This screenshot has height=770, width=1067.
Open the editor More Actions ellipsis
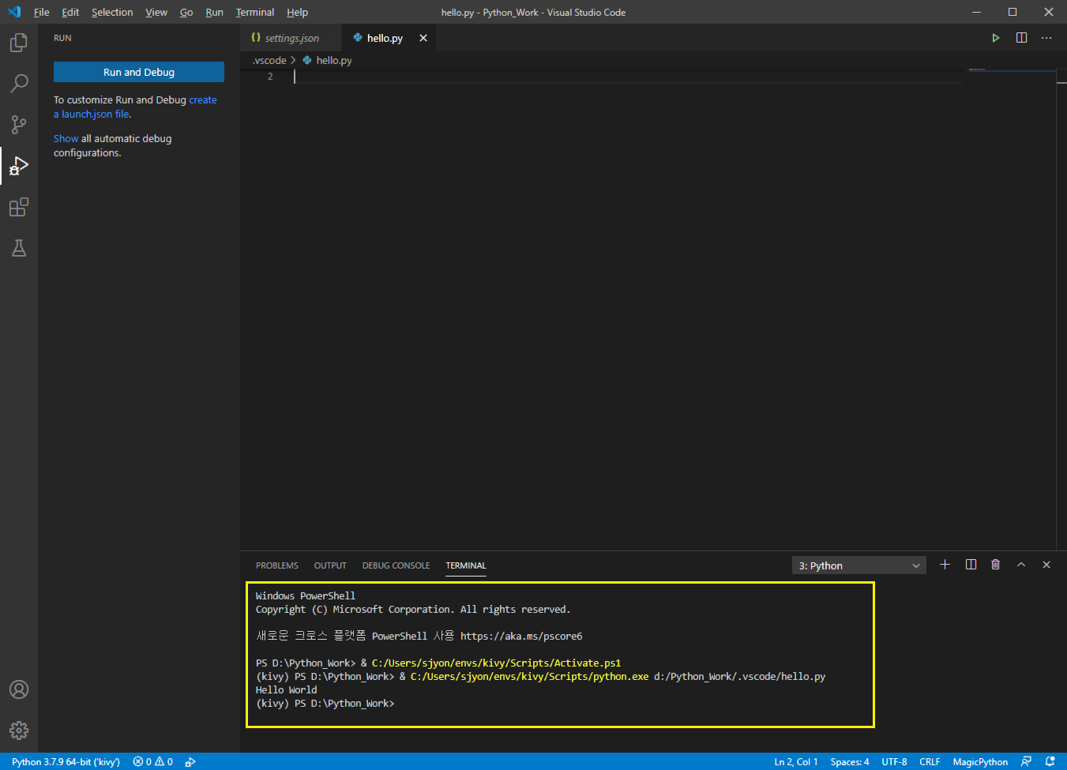[1046, 38]
